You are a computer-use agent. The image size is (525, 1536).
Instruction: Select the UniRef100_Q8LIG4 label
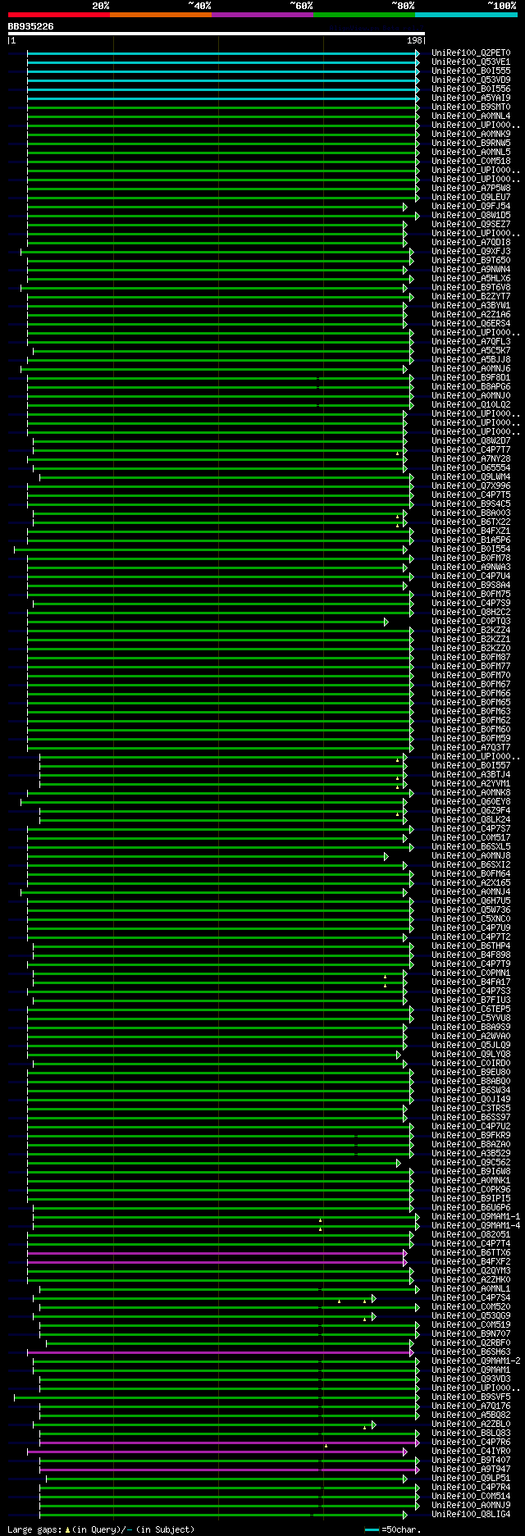[471, 1514]
